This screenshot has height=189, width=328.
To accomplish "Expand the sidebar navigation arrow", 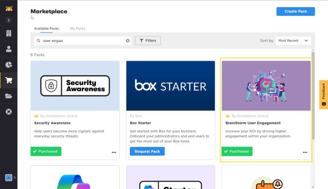I will pyautogui.click(x=9, y=20).
